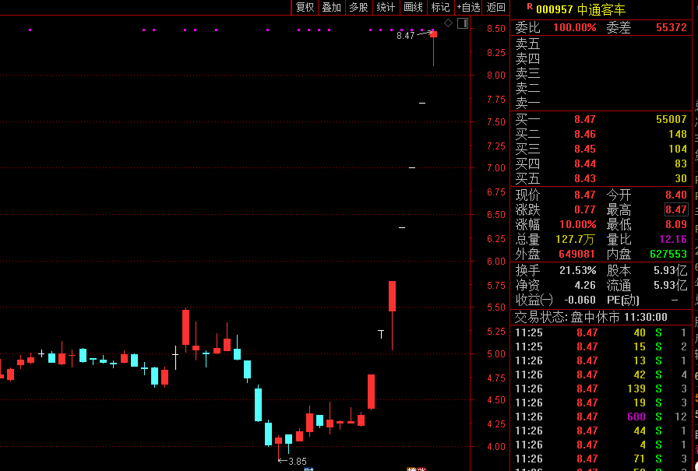This screenshot has height=471, width=698.
Task: Toggle the 收益(一) earnings period label
Action: (x=534, y=300)
